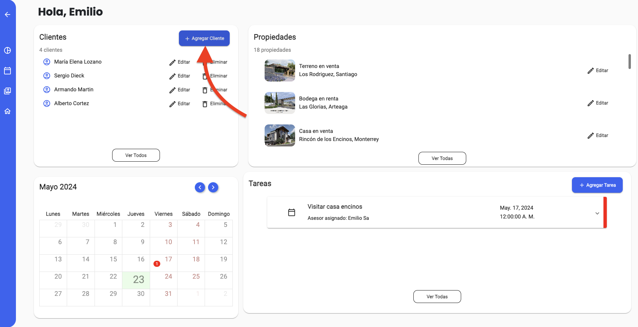Expand the Visitar casa encinos task

point(597,213)
